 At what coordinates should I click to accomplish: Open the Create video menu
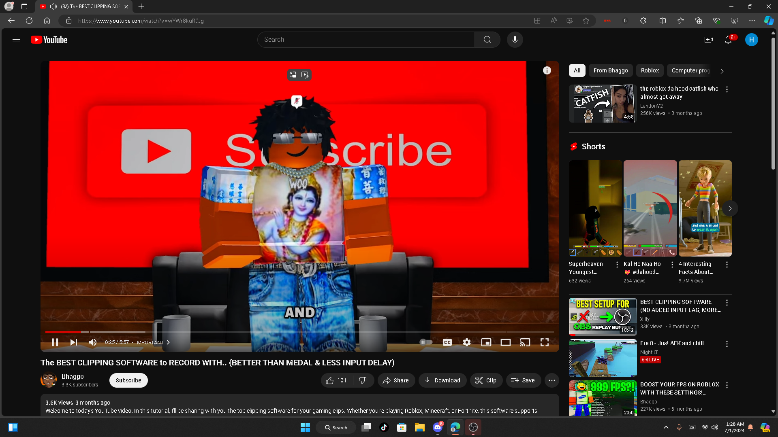tap(709, 40)
